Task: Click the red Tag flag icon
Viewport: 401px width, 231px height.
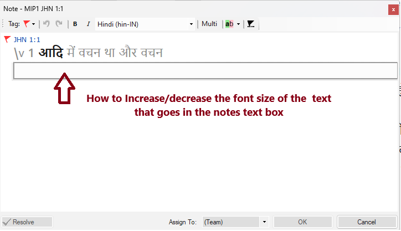Action: 27,24
